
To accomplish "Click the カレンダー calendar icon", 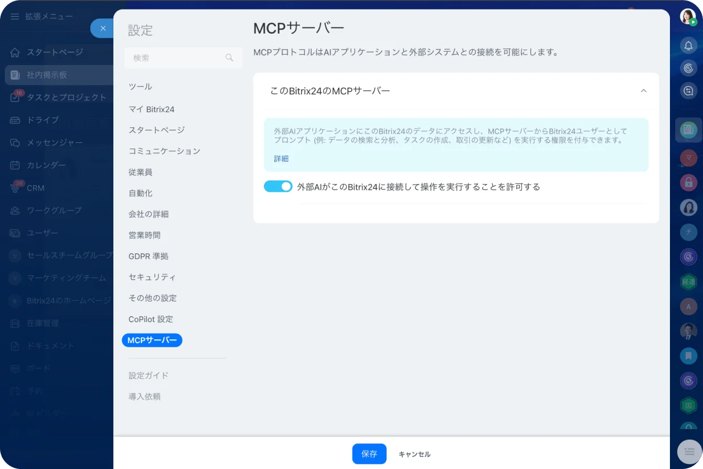I will [15, 165].
